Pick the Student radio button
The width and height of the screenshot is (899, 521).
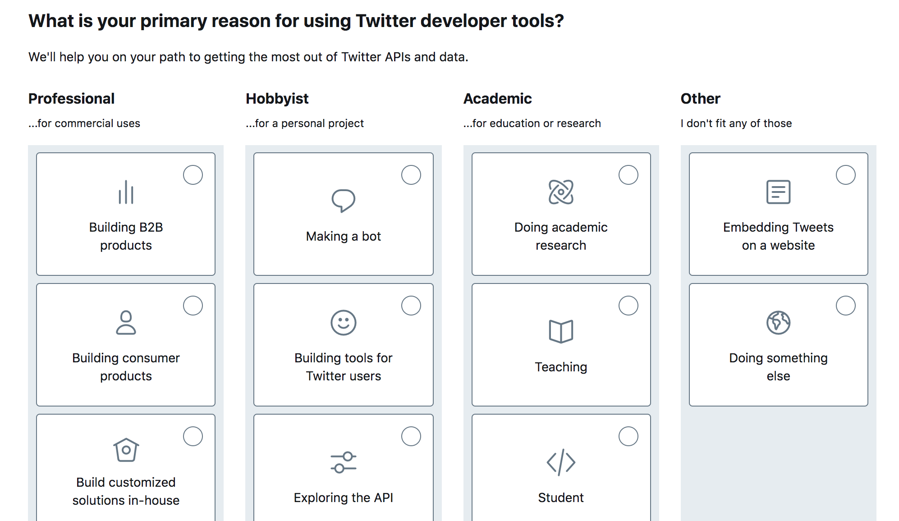[628, 436]
